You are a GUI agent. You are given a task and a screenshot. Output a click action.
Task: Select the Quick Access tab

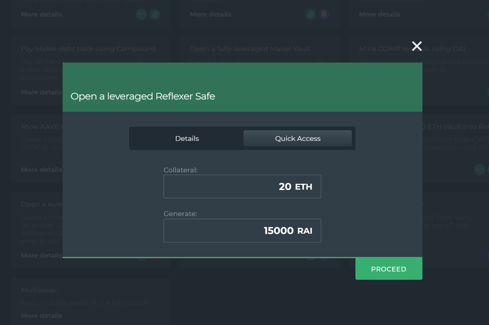(297, 138)
